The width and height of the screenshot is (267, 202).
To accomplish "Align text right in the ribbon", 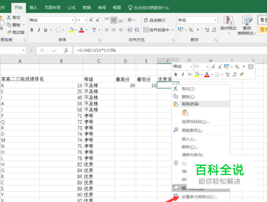I will 121,30.
